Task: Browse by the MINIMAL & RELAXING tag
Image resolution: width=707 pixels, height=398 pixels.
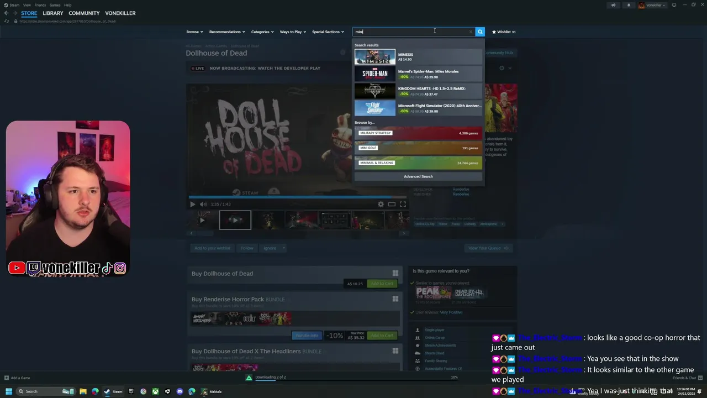Action: coord(418,163)
